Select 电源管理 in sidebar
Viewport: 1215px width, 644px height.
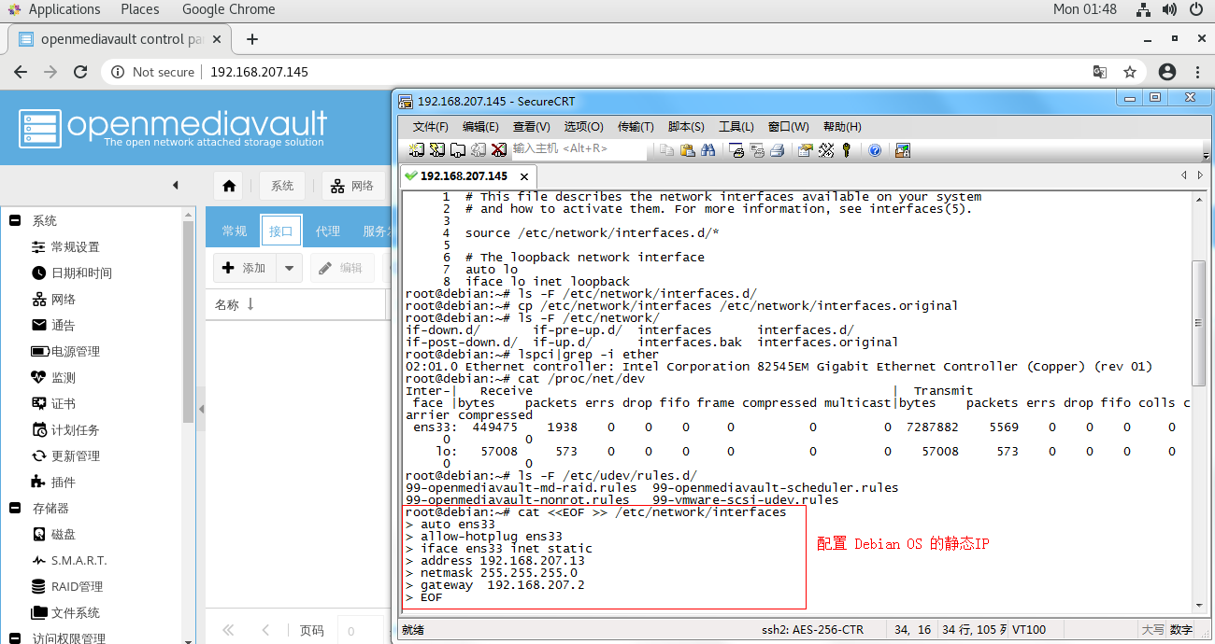click(75, 351)
